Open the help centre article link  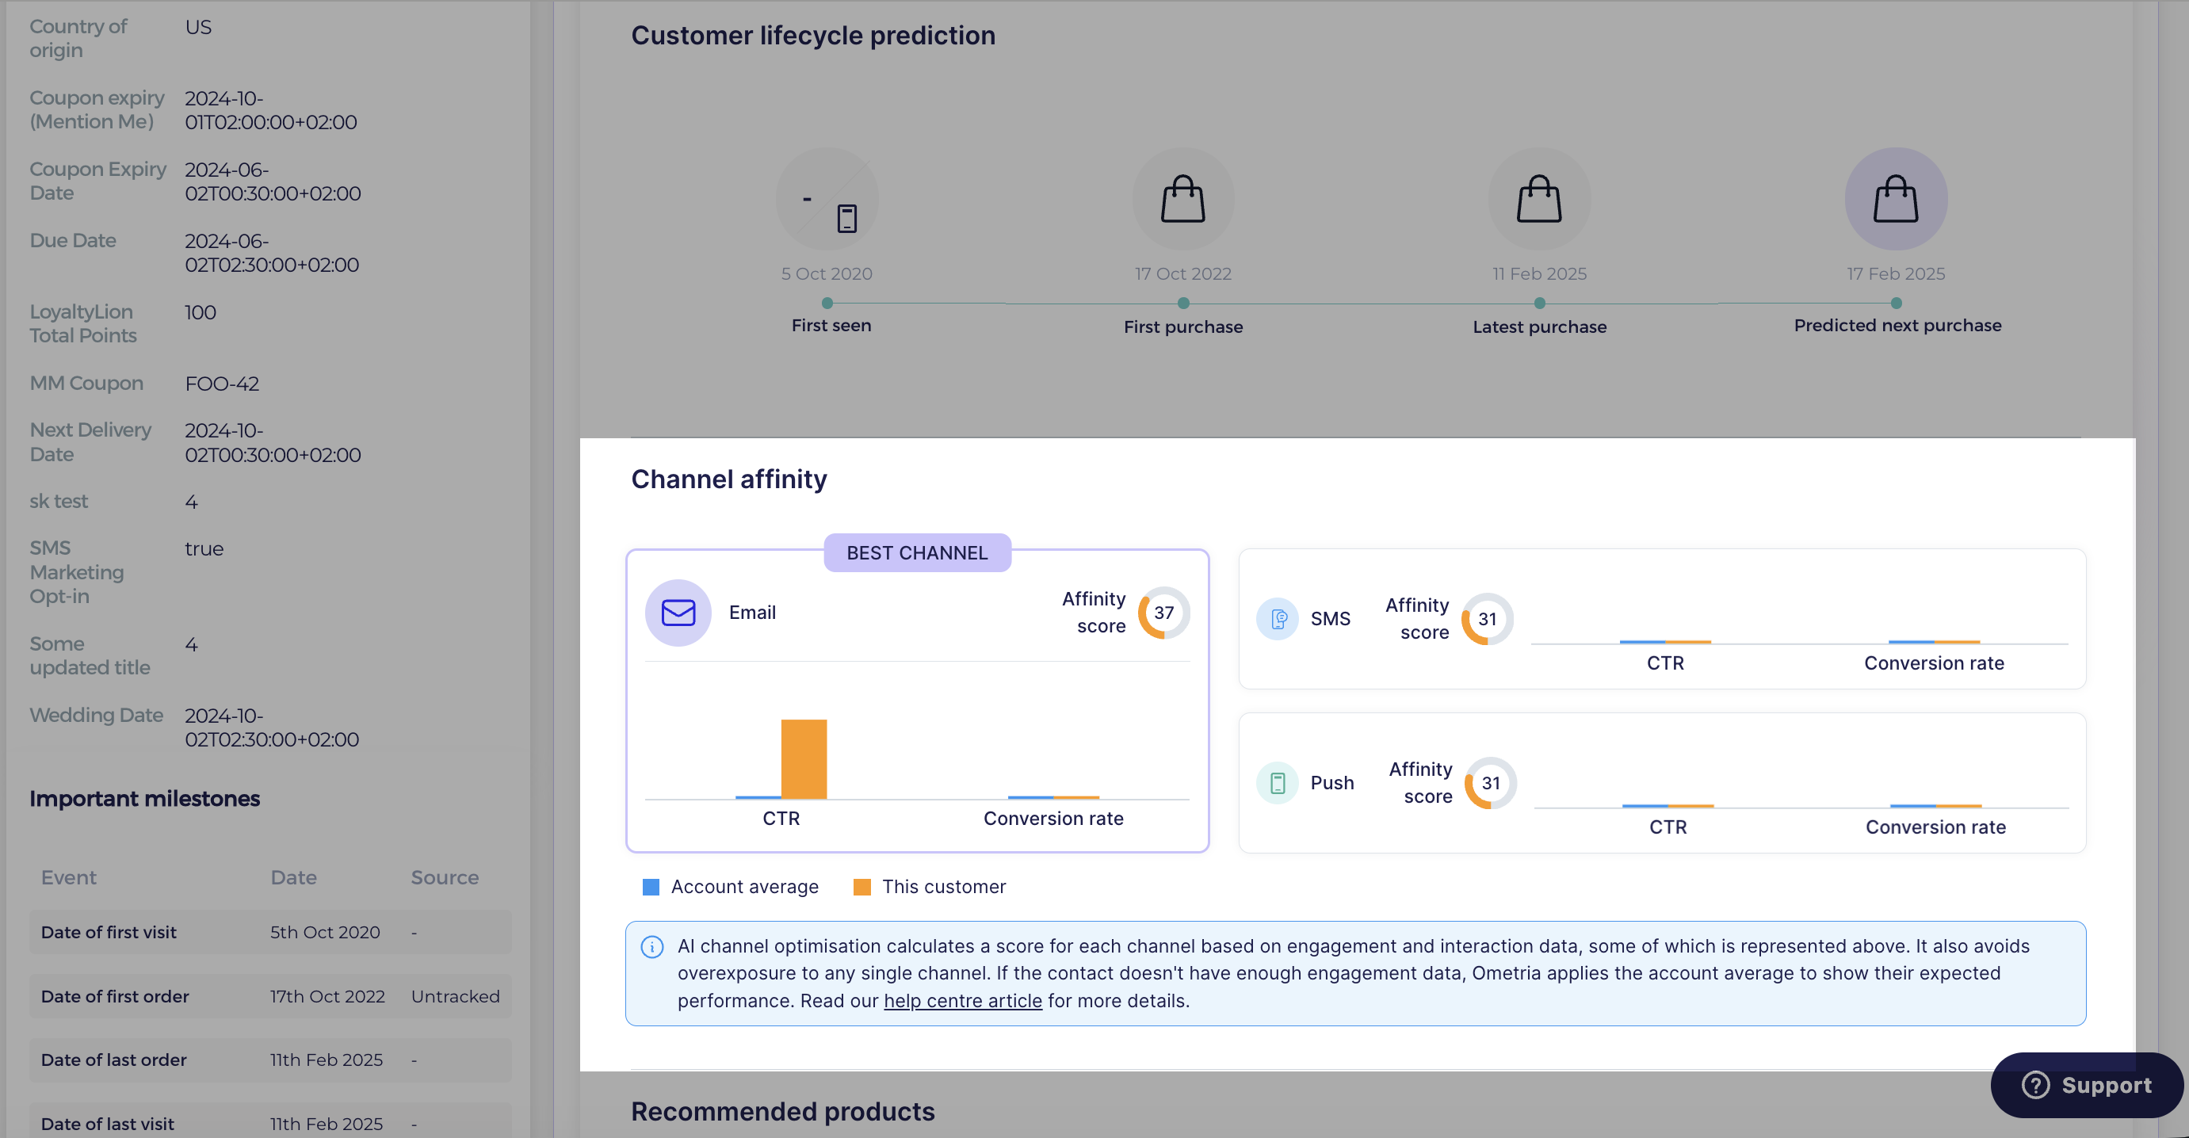[963, 1000]
